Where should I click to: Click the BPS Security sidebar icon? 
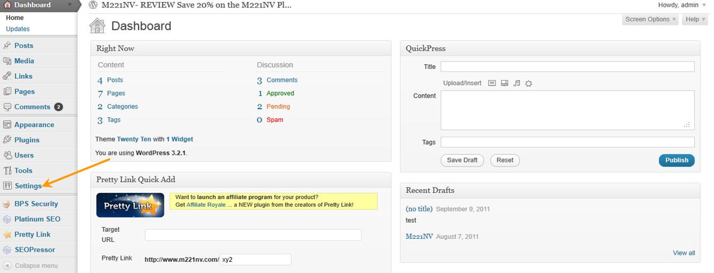(x=7, y=204)
